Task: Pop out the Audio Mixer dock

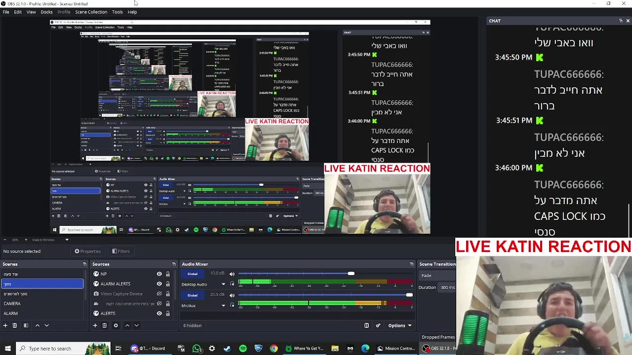Action: point(412,264)
